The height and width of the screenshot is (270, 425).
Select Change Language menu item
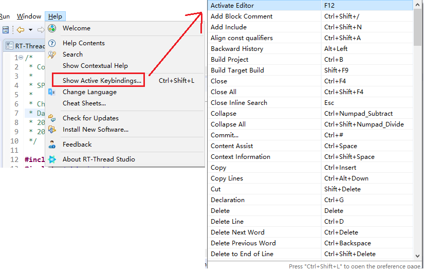coord(125,92)
